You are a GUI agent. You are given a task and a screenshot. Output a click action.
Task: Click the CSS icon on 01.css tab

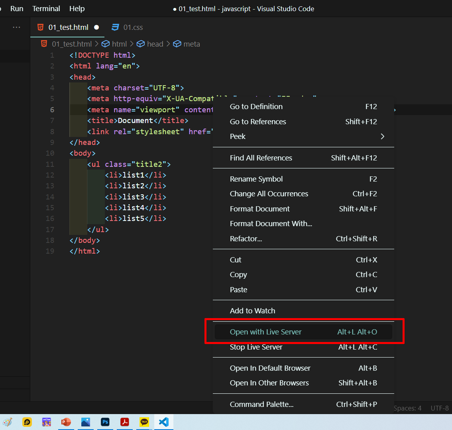pyautogui.click(x=115, y=27)
